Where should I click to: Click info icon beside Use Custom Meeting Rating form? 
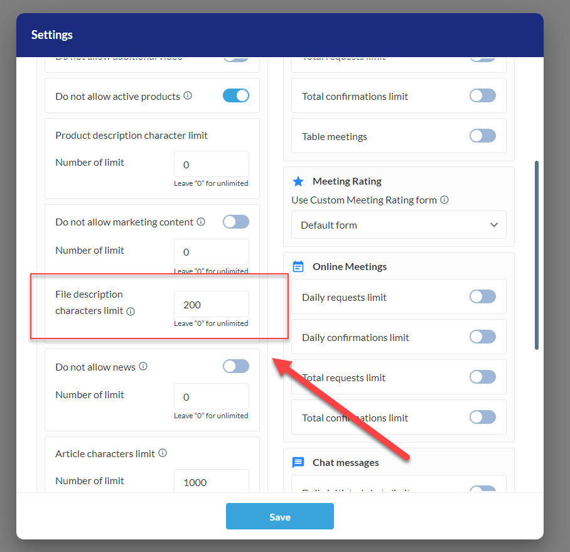click(444, 200)
